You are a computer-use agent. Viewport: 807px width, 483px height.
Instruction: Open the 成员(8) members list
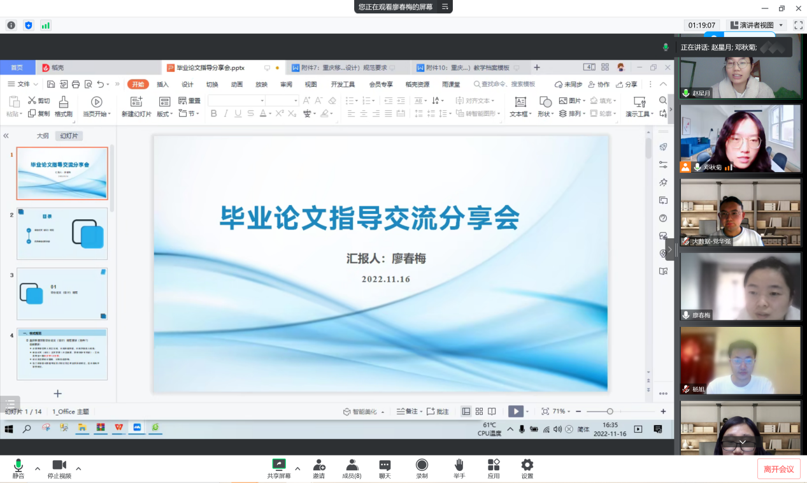click(352, 465)
